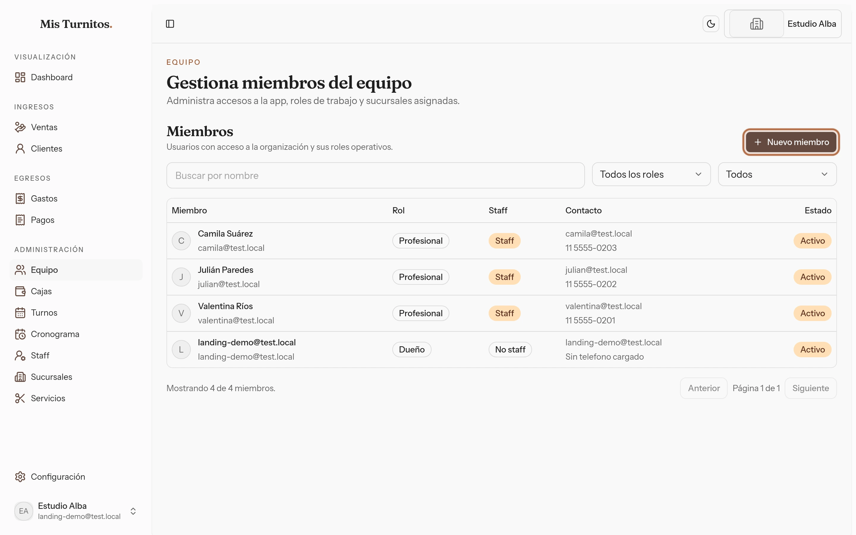Click the Clientes person icon

20,149
